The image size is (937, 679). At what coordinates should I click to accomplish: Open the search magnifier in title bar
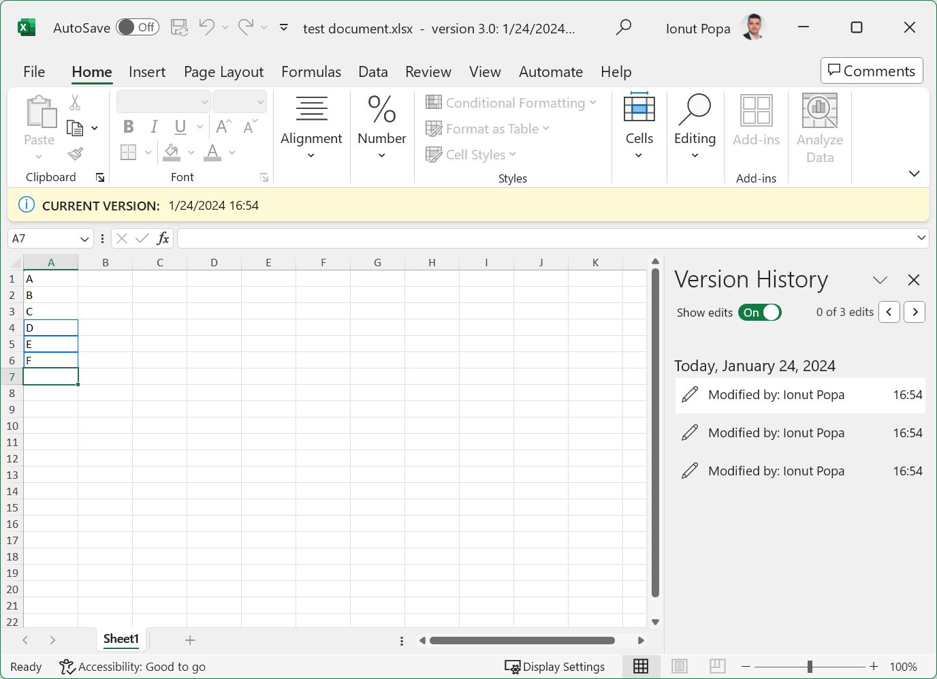click(623, 27)
